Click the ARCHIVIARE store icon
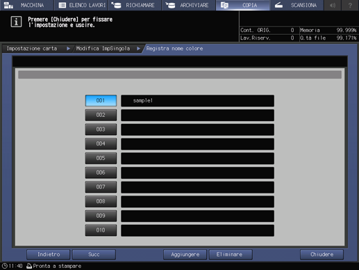The width and height of the screenshot is (359, 270). tap(170, 5)
